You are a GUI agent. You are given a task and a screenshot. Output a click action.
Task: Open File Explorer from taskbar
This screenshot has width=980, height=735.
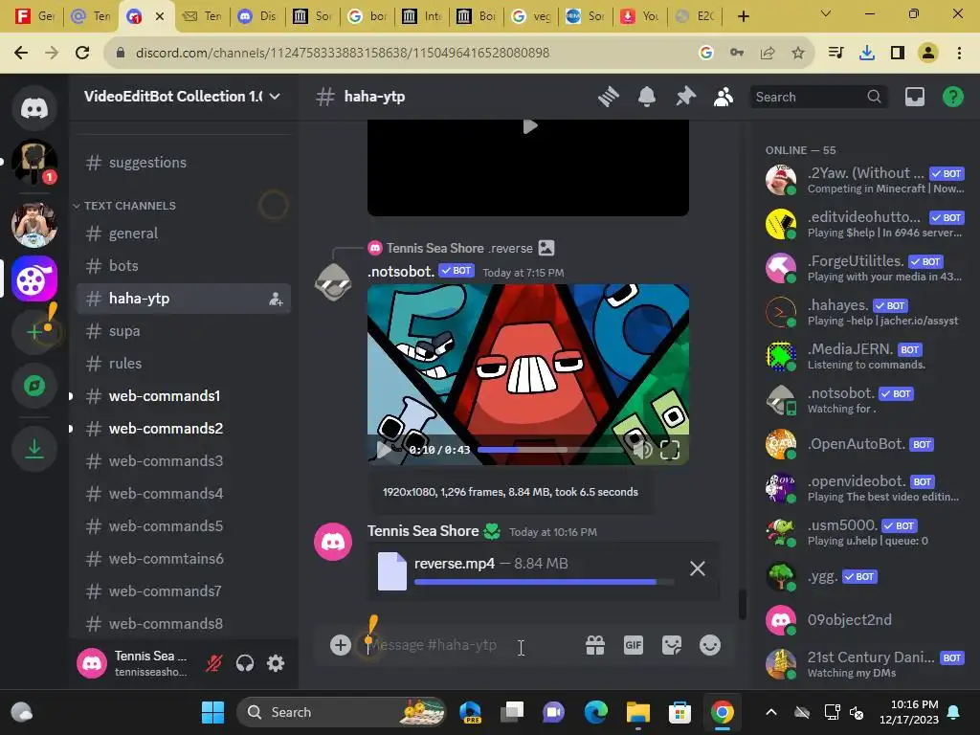click(638, 712)
